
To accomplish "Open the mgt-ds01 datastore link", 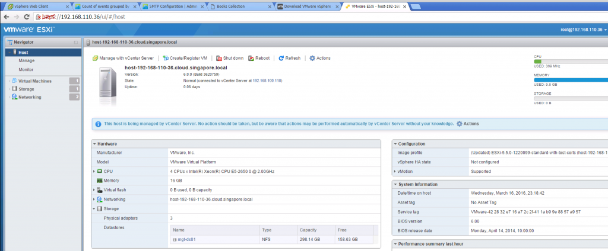I will click(x=186, y=240).
